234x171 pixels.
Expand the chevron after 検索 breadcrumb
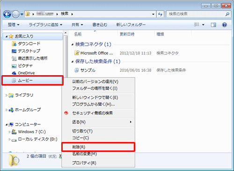click(72, 14)
